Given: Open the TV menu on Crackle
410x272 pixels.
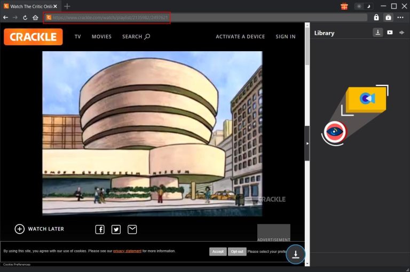Looking at the screenshot, I should [78, 37].
